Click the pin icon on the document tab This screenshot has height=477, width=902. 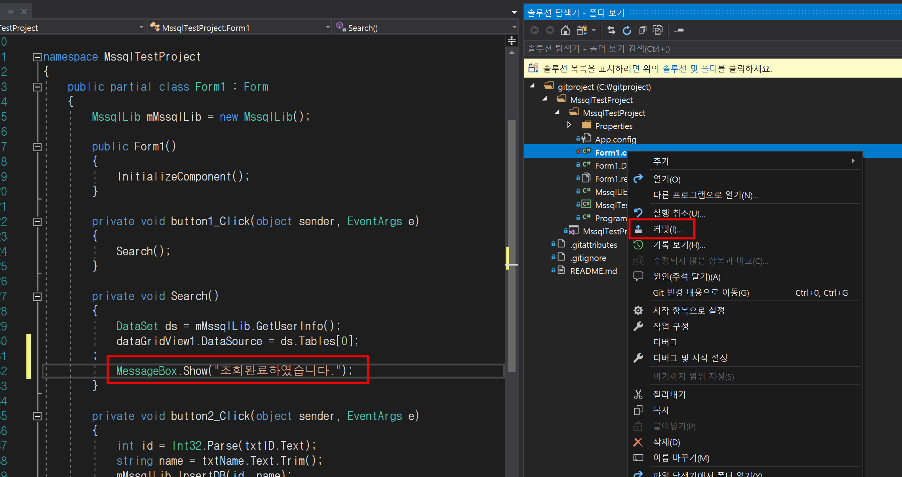click(10, 11)
